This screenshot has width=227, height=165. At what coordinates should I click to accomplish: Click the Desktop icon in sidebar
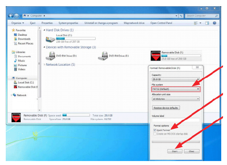tap(16, 35)
